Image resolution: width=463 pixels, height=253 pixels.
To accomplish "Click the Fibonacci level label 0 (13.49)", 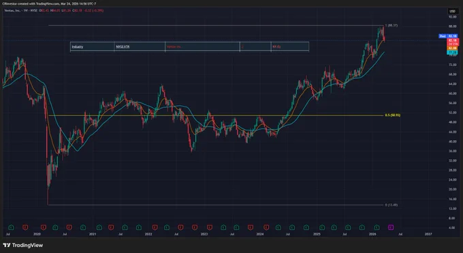I will 392,205.
